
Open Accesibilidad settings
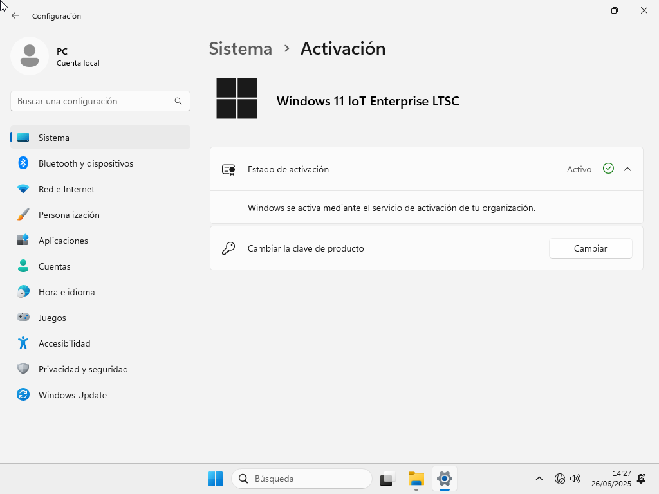click(100, 343)
